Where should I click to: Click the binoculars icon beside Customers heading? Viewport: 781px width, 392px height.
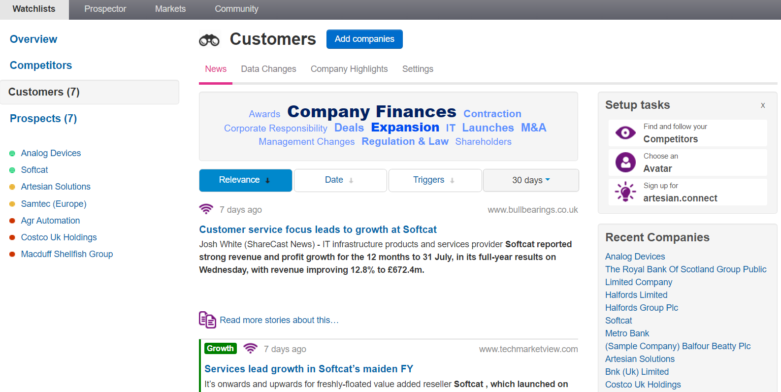pos(209,40)
